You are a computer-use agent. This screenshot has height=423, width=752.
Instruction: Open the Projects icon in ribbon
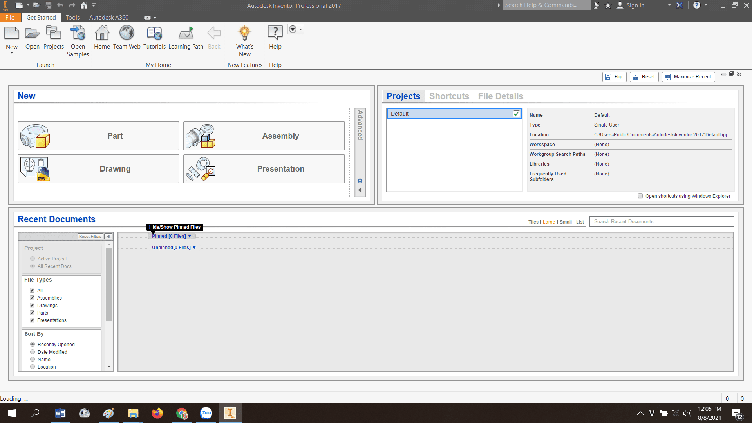point(54,34)
